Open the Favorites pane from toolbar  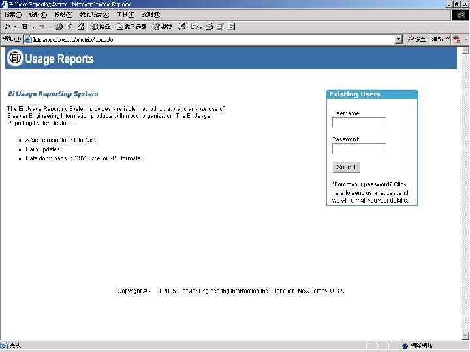(131, 27)
